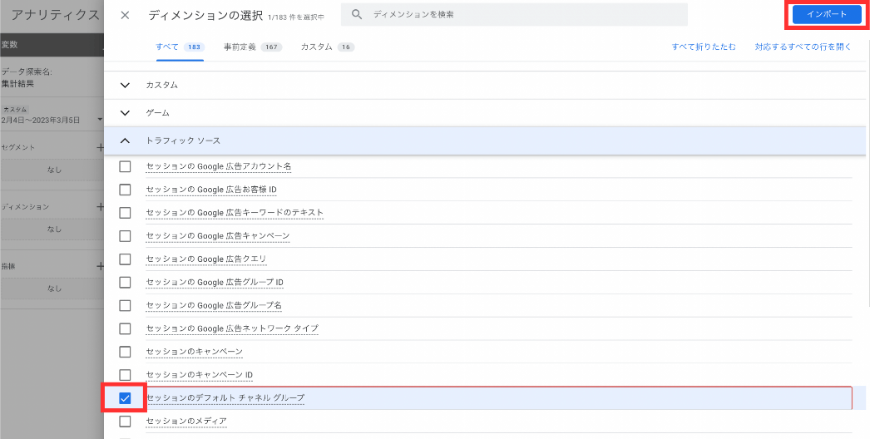The width and height of the screenshot is (870, 439).
Task: Click セッションのメディア label text
Action: [186, 422]
